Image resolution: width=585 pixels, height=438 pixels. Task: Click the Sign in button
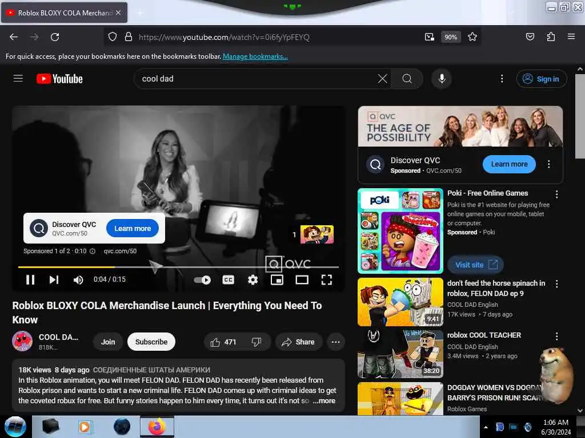pyautogui.click(x=542, y=79)
